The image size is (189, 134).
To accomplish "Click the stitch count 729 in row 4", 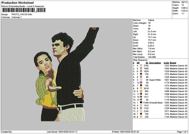I will (x=146, y=74).
